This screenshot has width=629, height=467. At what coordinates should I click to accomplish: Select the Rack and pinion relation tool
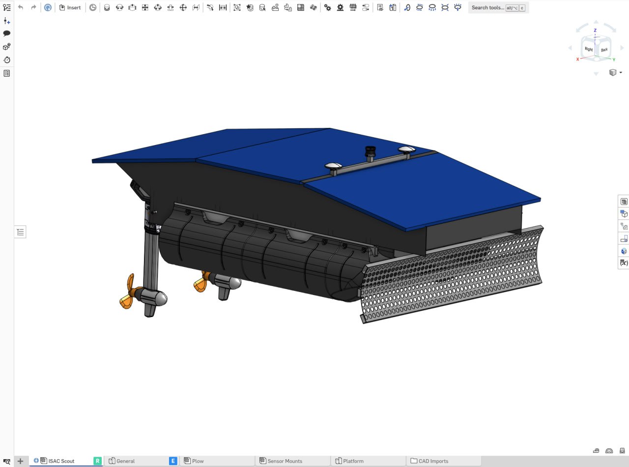[x=340, y=7]
